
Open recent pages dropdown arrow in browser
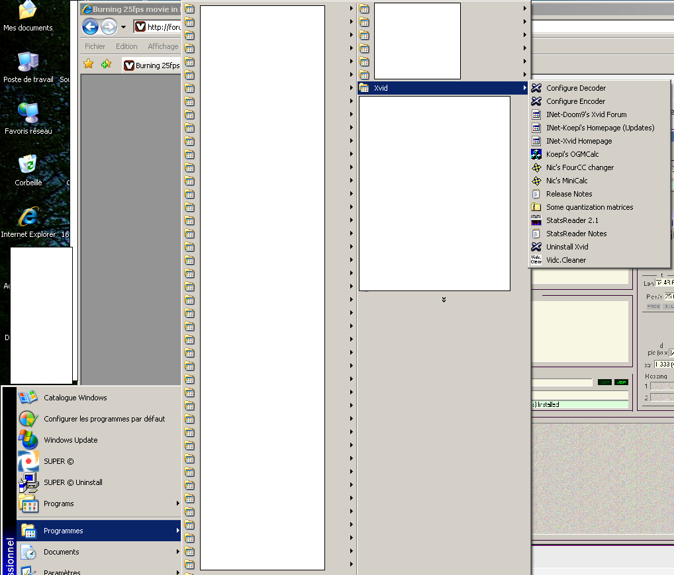(x=123, y=27)
